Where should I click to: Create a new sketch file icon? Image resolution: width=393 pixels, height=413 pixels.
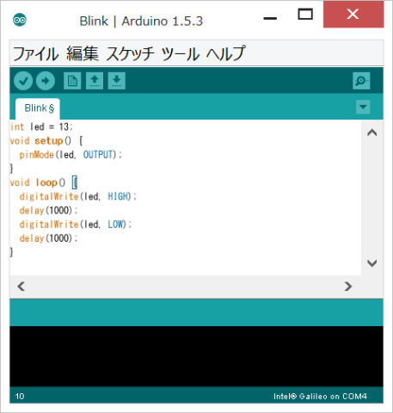click(72, 81)
